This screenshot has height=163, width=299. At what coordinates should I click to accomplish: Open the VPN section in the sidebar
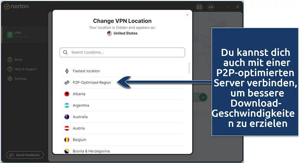point(24,34)
